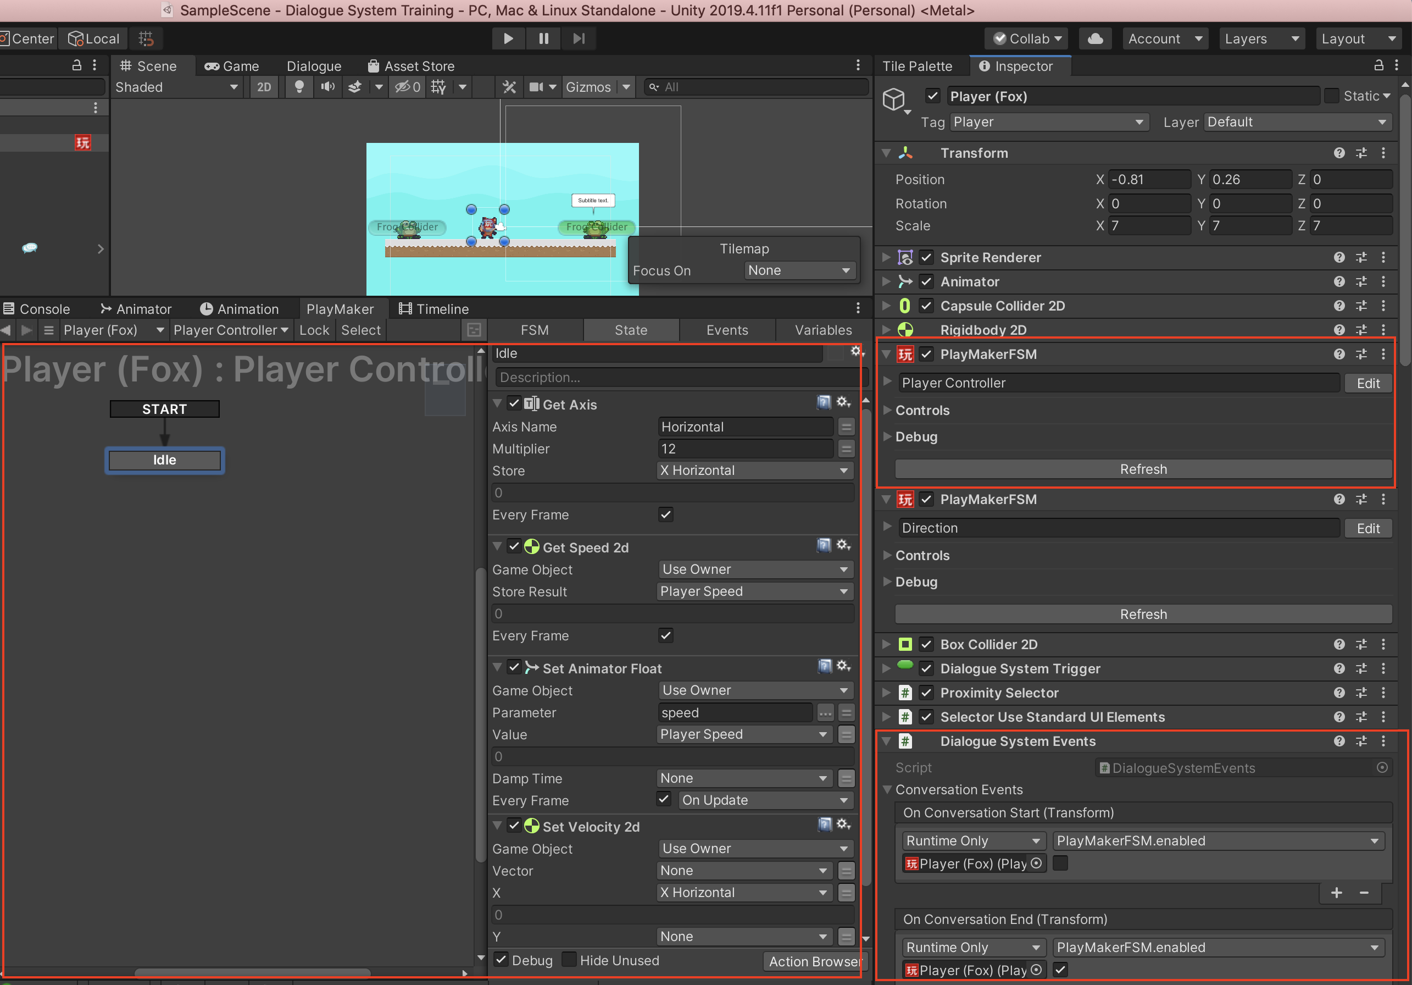This screenshot has width=1412, height=985.
Task: Click the Animator component icon
Action: (x=904, y=281)
